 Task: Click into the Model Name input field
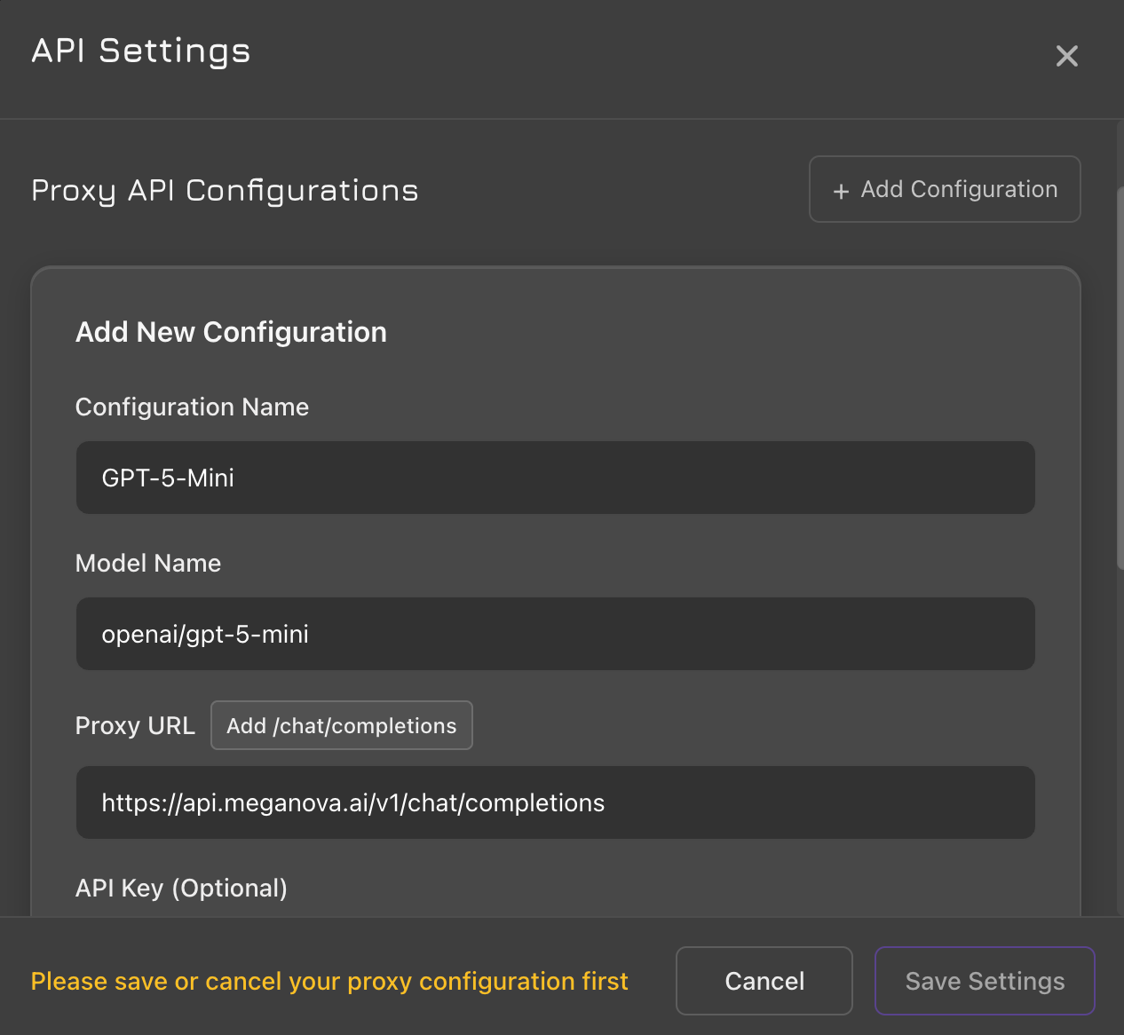[555, 634]
